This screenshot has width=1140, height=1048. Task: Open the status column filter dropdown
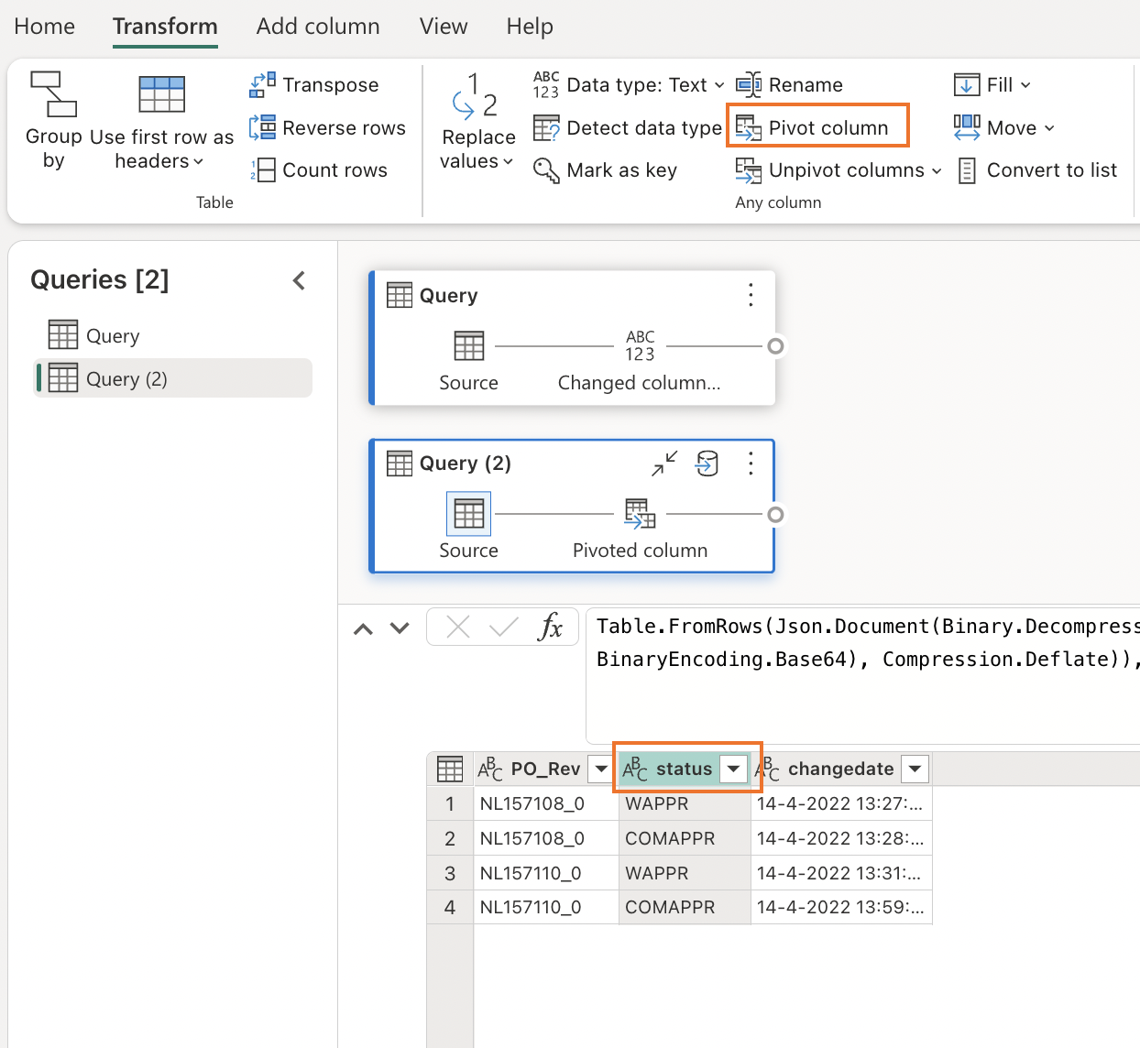733,769
